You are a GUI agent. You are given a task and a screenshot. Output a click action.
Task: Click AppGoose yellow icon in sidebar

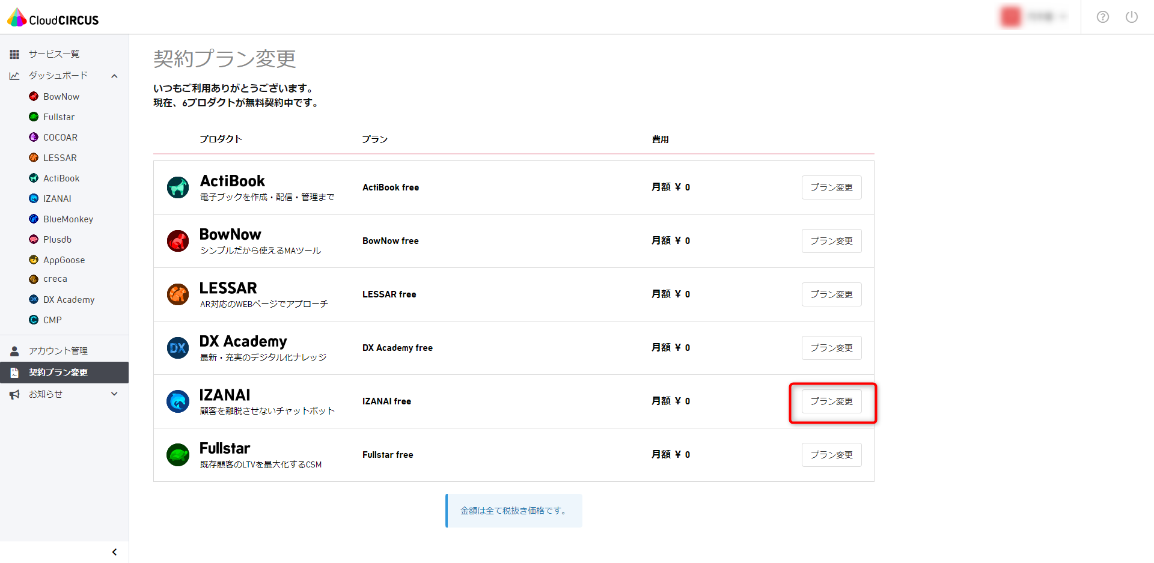click(34, 260)
